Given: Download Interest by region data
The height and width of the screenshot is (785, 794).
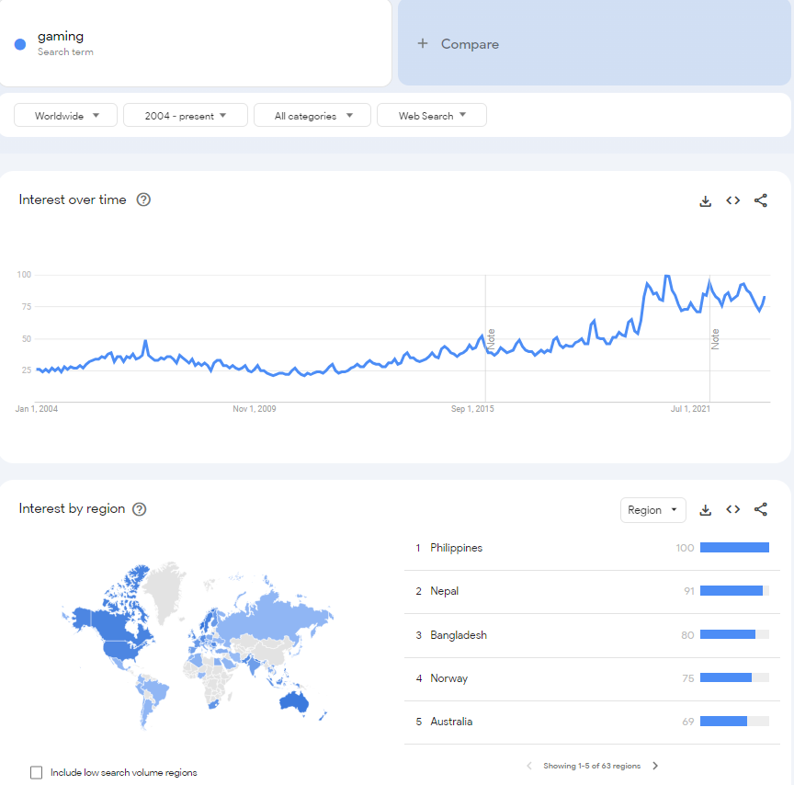Looking at the screenshot, I should point(706,509).
